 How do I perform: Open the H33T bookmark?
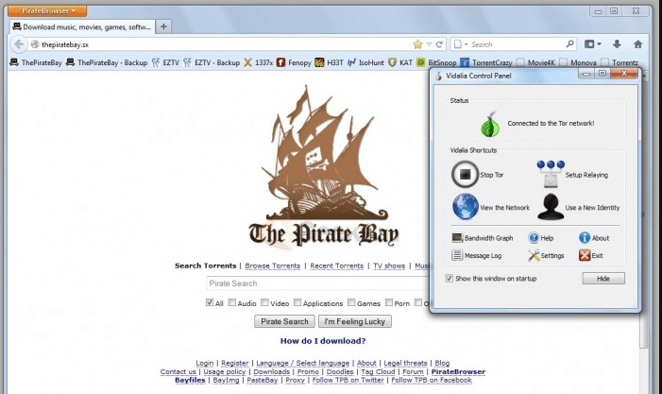tap(330, 62)
